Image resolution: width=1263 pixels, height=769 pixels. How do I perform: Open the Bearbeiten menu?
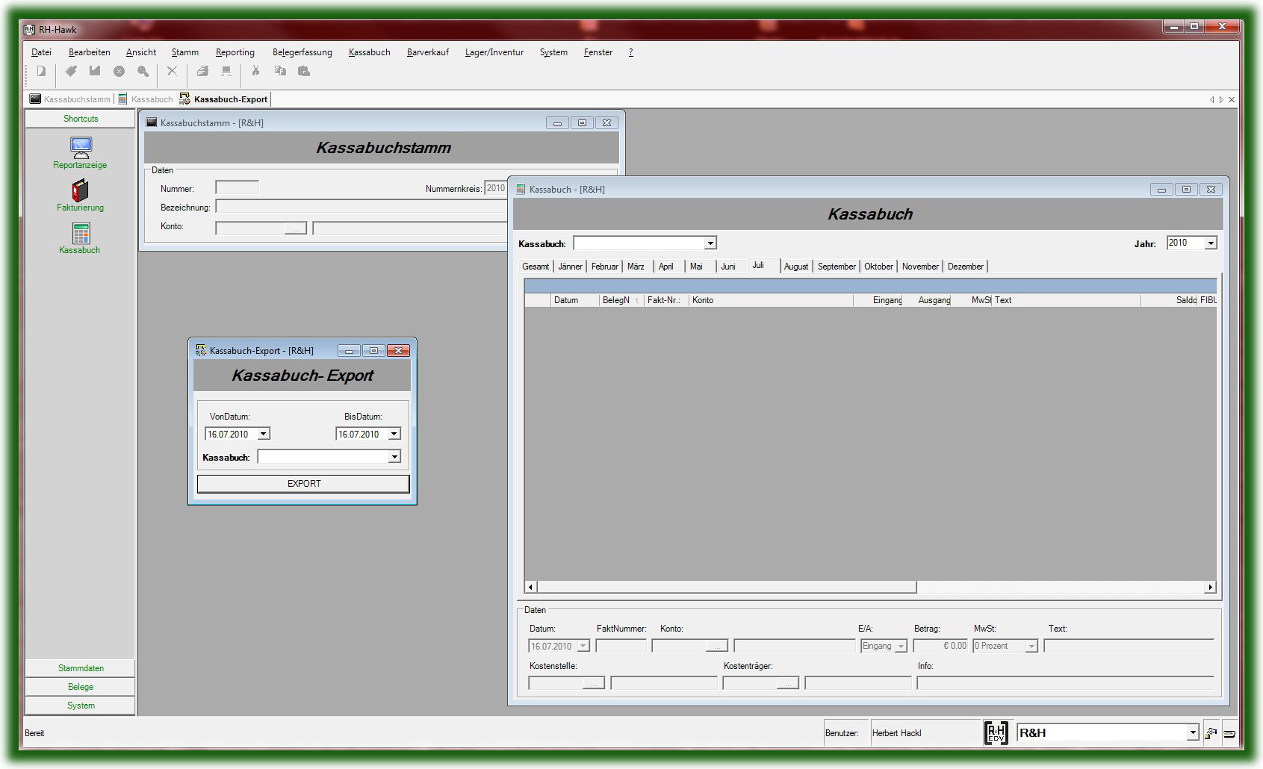pos(90,52)
